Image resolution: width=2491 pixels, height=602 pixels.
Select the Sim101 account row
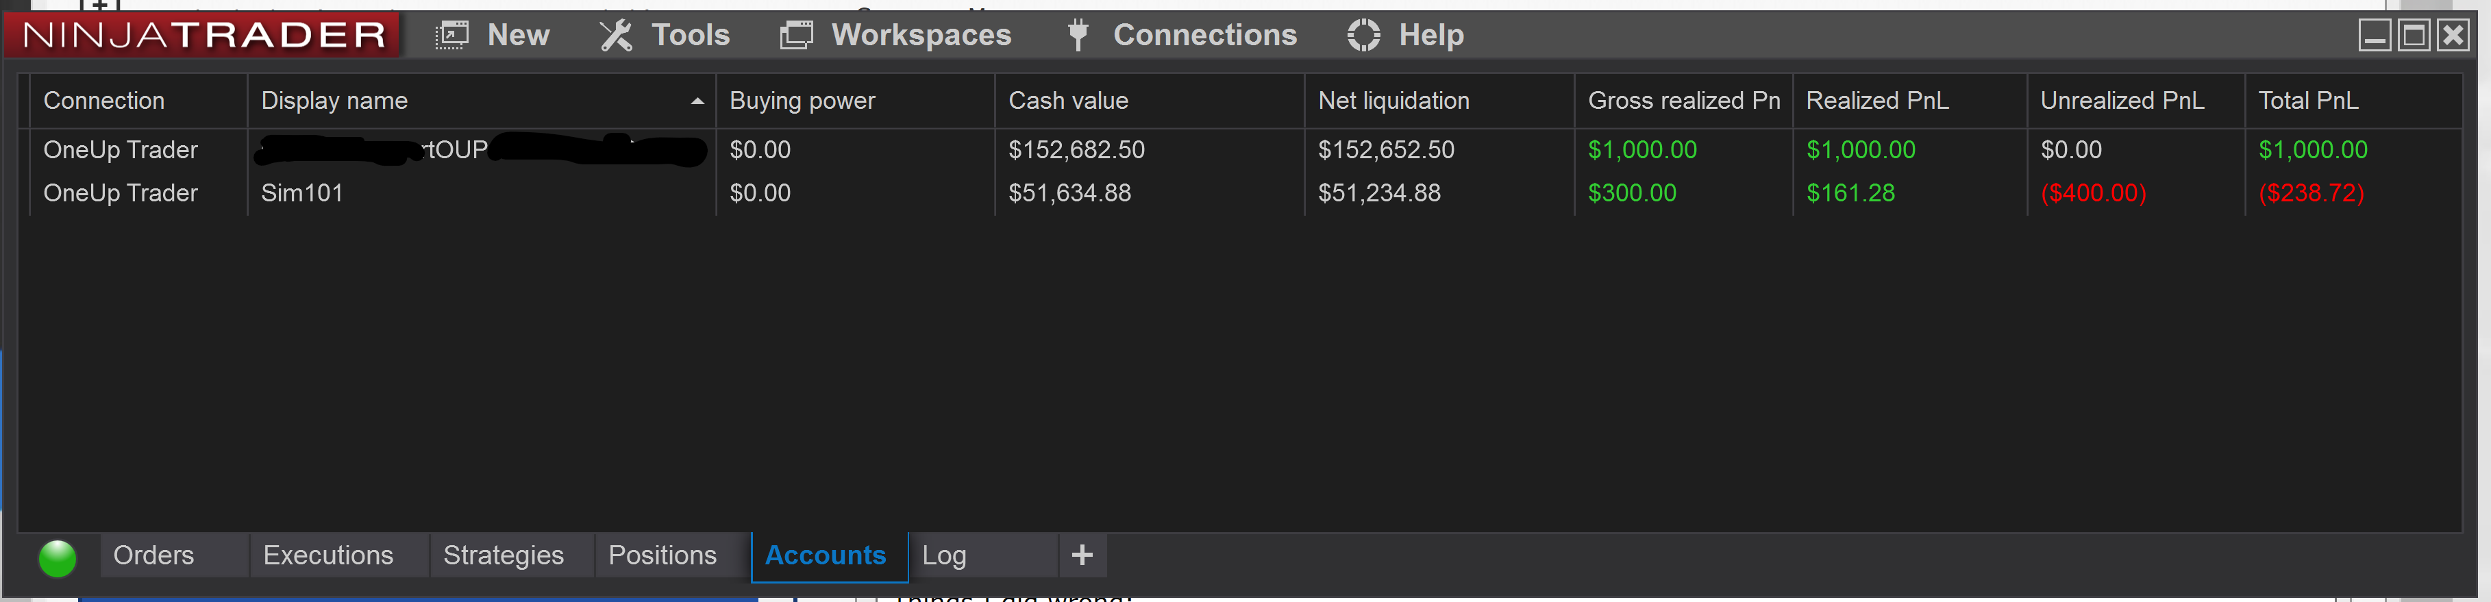click(1245, 193)
